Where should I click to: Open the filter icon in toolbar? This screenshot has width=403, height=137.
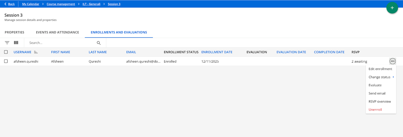click(x=7, y=43)
